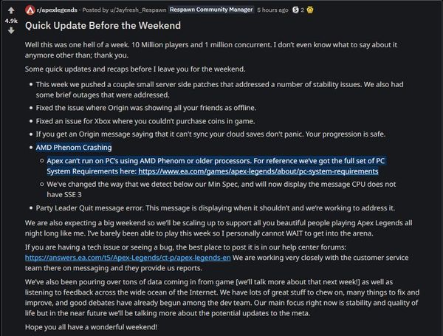Click the 'CPU does not have SSE 3' sub-bullet
The image size is (443, 336).
221,189
